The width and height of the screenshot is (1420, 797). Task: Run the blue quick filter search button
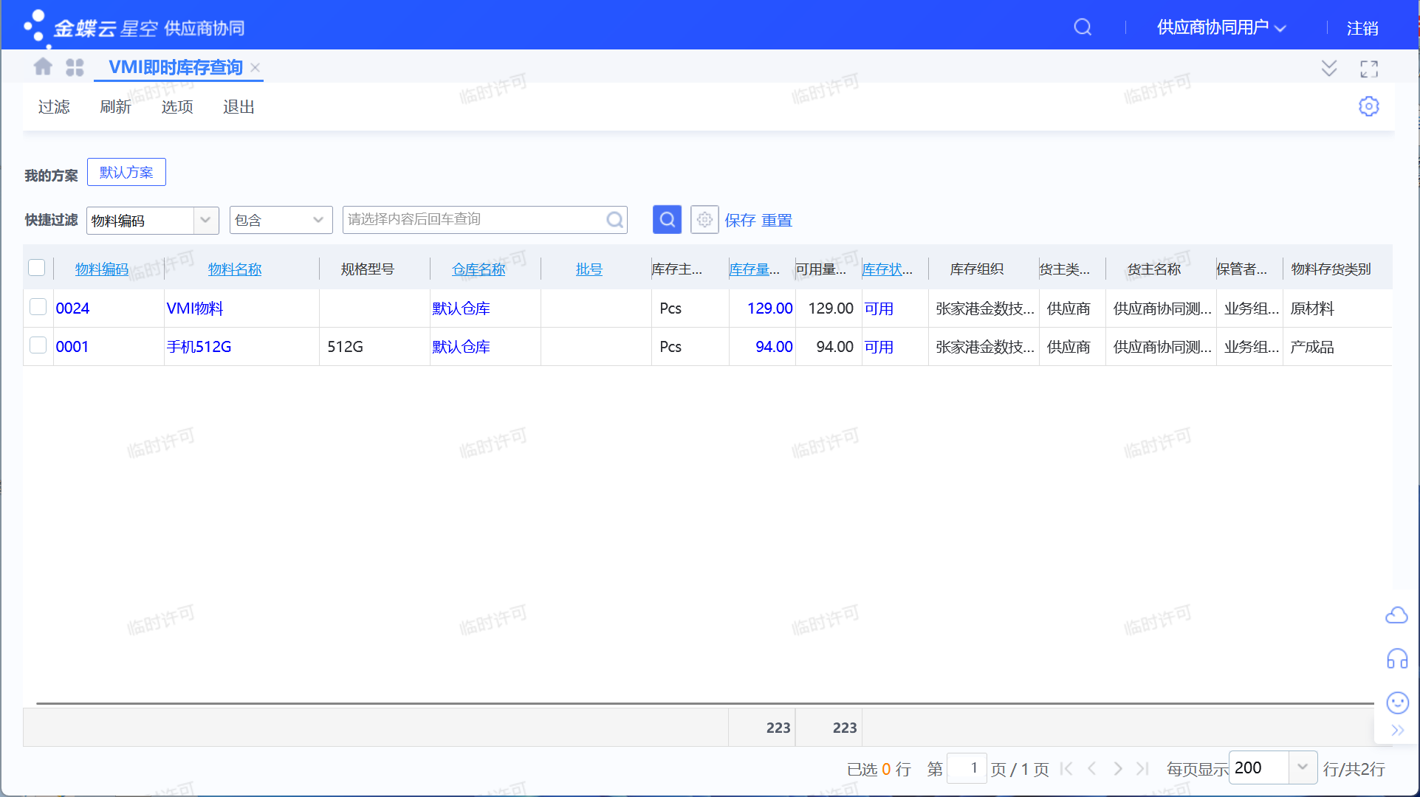pos(667,219)
